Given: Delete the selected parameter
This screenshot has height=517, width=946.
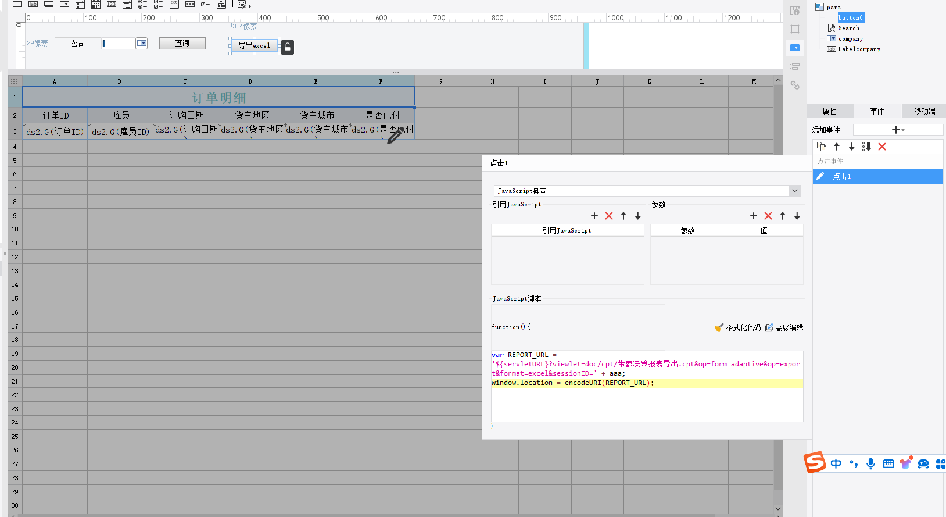Looking at the screenshot, I should [768, 216].
